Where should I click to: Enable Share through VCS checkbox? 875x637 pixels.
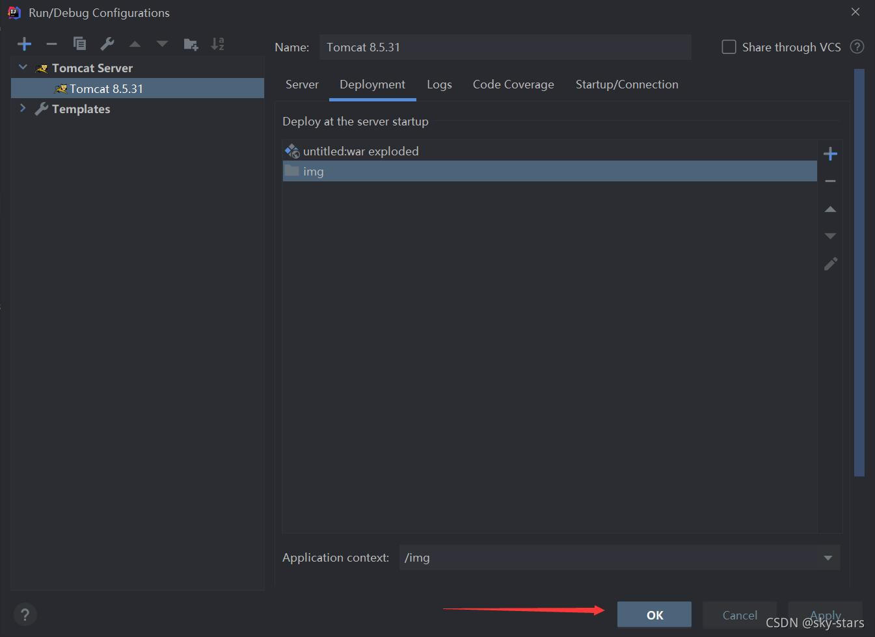(729, 47)
